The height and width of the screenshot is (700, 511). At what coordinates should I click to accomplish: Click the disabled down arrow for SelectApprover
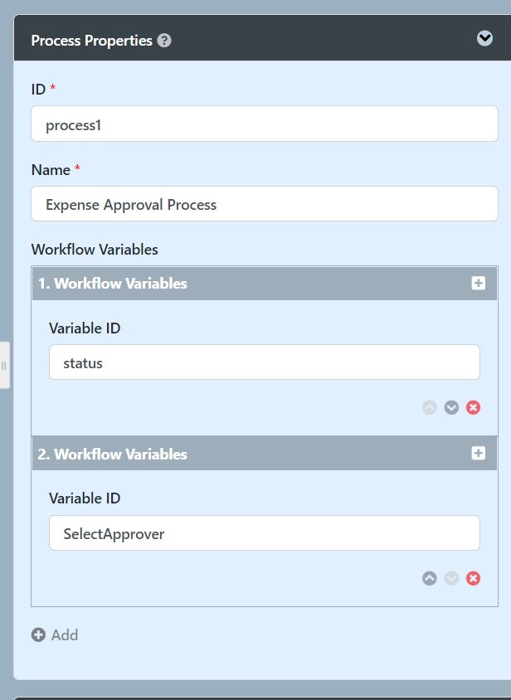pos(451,578)
